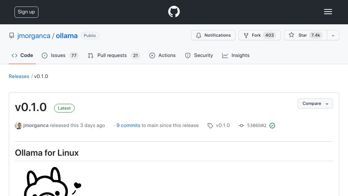This screenshot has height=196, width=348.
Task: Click the Ollama for Linux heading
Action: 47,153
